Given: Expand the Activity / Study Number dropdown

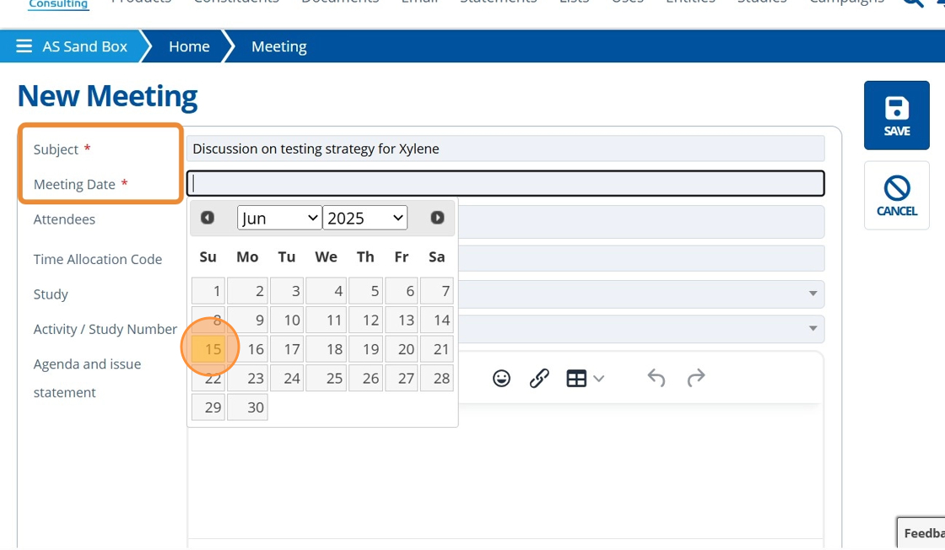Looking at the screenshot, I should [813, 328].
